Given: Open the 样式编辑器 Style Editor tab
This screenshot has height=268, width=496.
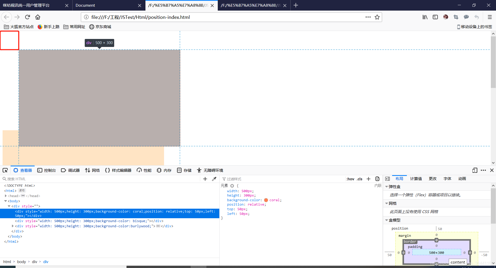Looking at the screenshot, I should tap(118, 170).
